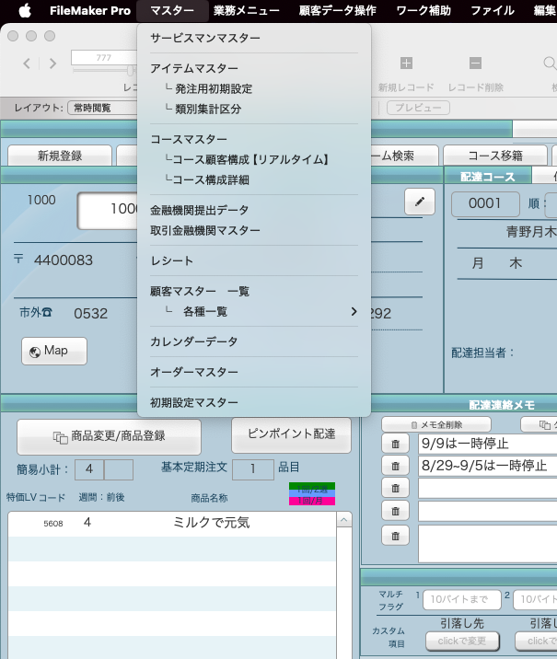Select 取引金融機関マスター menu entry

click(254, 230)
